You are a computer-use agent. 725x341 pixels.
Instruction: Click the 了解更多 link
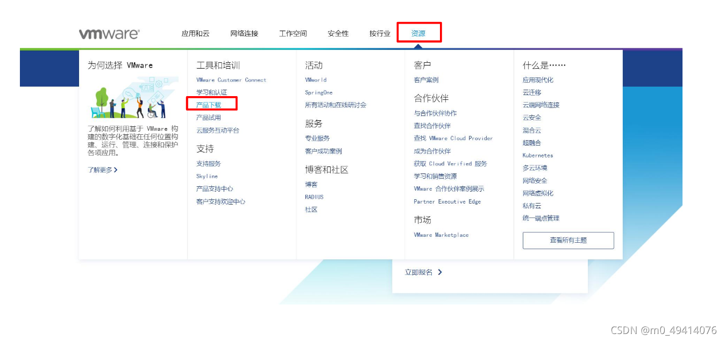point(102,170)
